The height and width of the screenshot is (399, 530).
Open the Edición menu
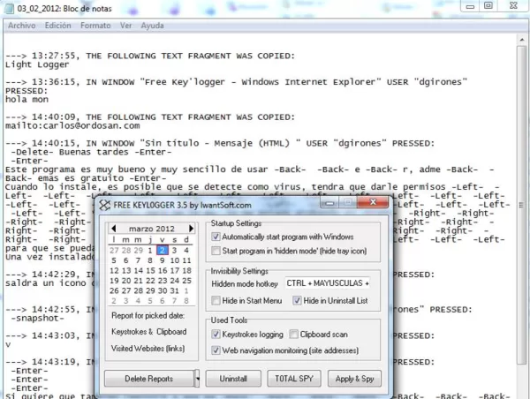pos(57,26)
